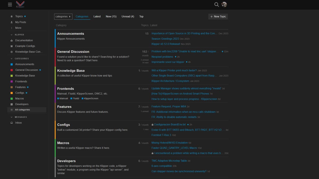
Task: Open topic Klipper v0.12.0 Release!
Action: point(166,44)
